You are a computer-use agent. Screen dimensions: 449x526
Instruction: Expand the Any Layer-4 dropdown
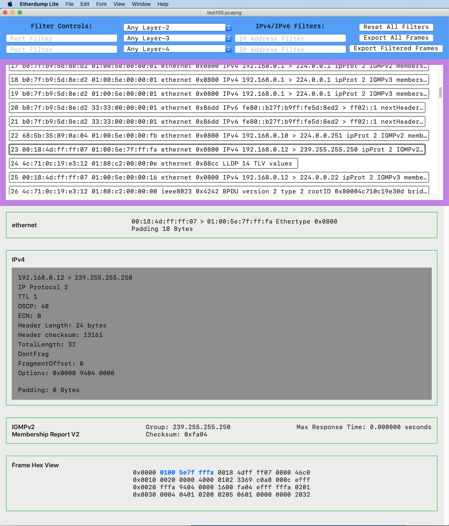(178, 49)
